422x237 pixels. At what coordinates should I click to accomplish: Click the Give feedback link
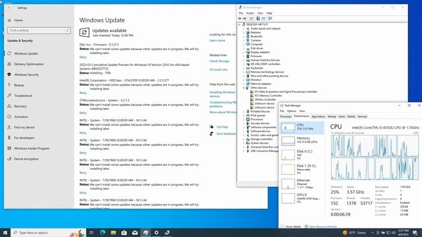[226, 134]
